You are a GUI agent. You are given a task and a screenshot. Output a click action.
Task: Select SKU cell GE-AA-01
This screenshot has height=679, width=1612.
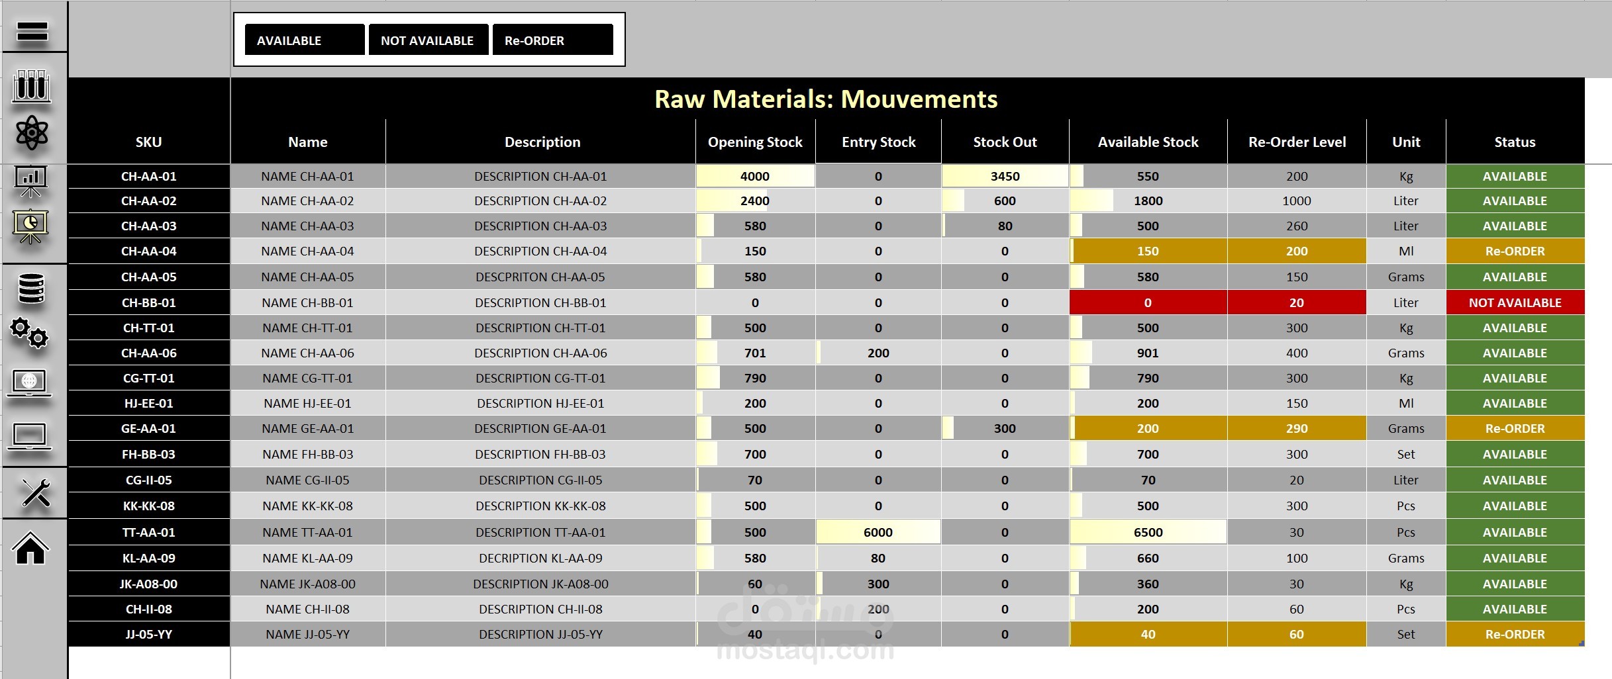click(x=149, y=428)
